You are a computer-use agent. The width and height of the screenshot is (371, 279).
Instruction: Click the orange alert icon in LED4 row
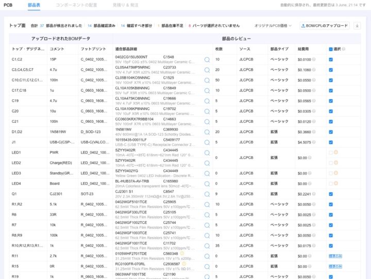(x=336, y=184)
